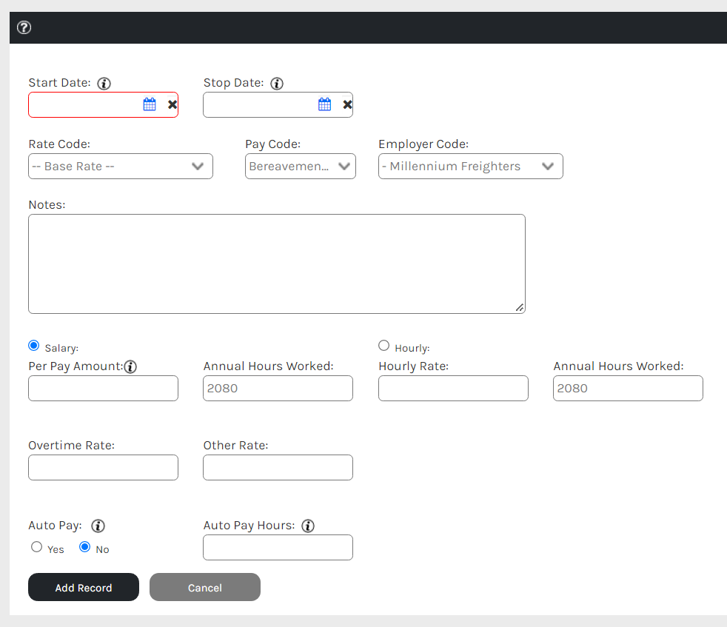Clear the Stop Date field
Viewport: 727px width, 627px height.
(x=347, y=105)
